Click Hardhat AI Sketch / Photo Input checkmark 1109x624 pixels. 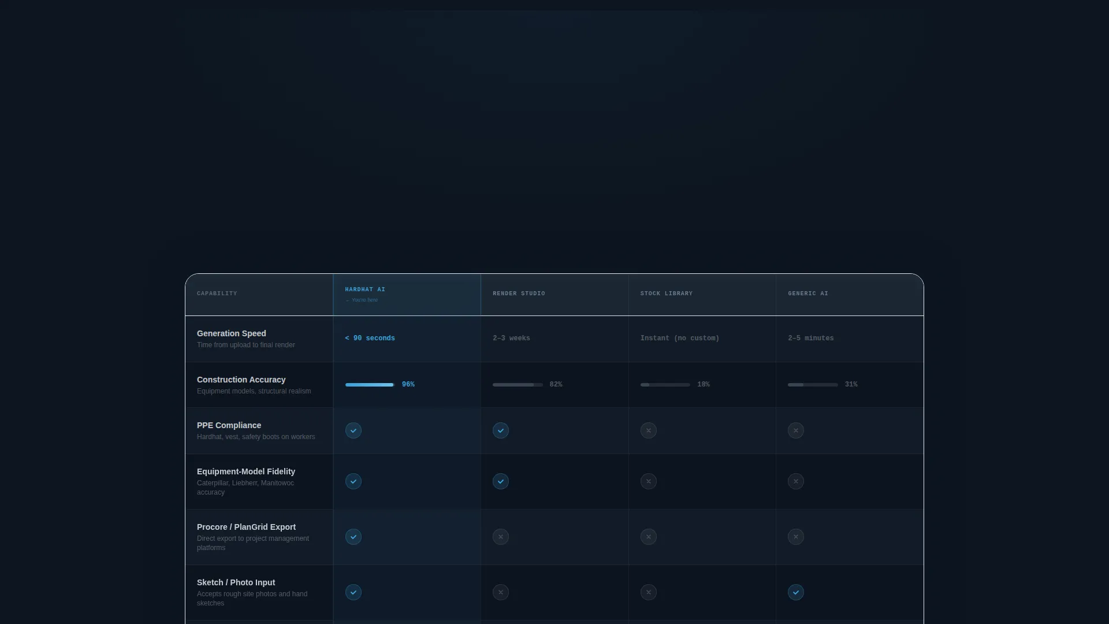(353, 592)
